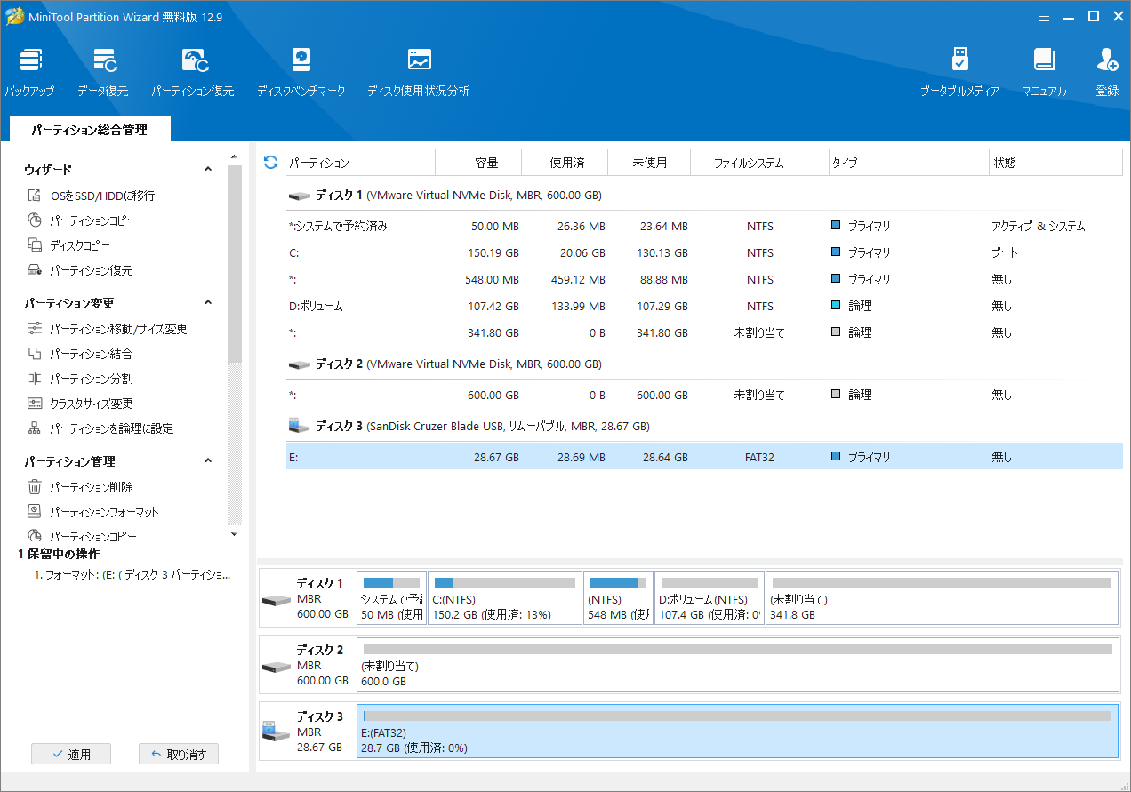Select the C: partition row
This screenshot has height=792, width=1131.
tap(704, 252)
